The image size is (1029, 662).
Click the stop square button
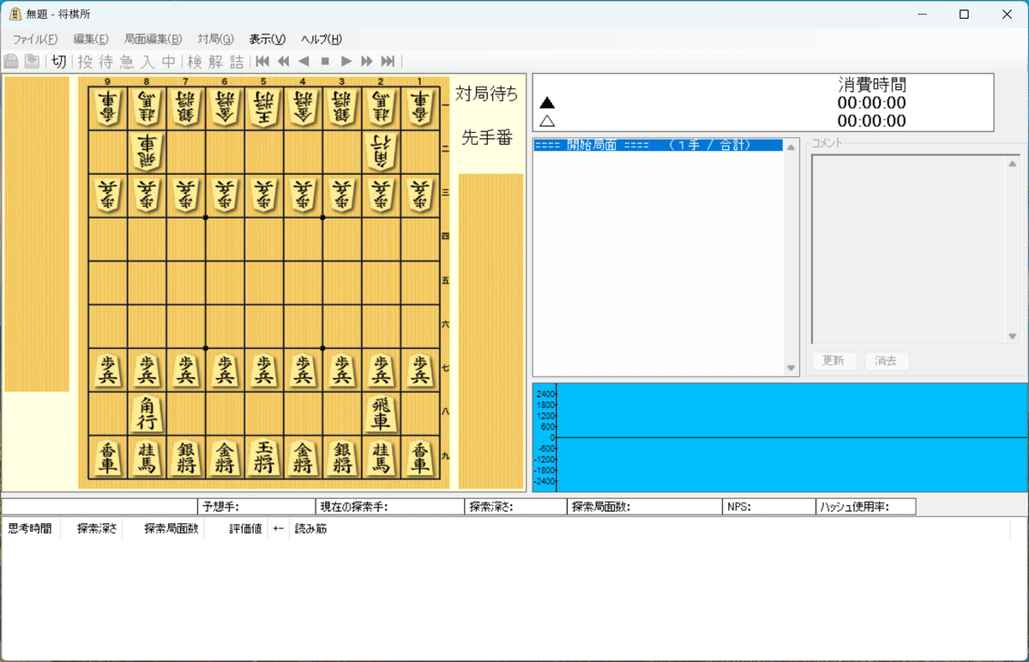point(325,61)
